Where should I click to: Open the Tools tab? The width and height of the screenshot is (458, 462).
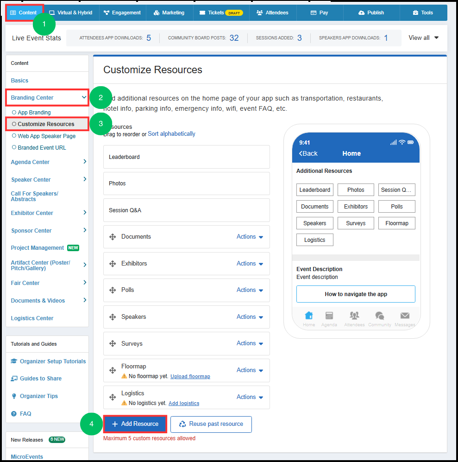(x=423, y=13)
